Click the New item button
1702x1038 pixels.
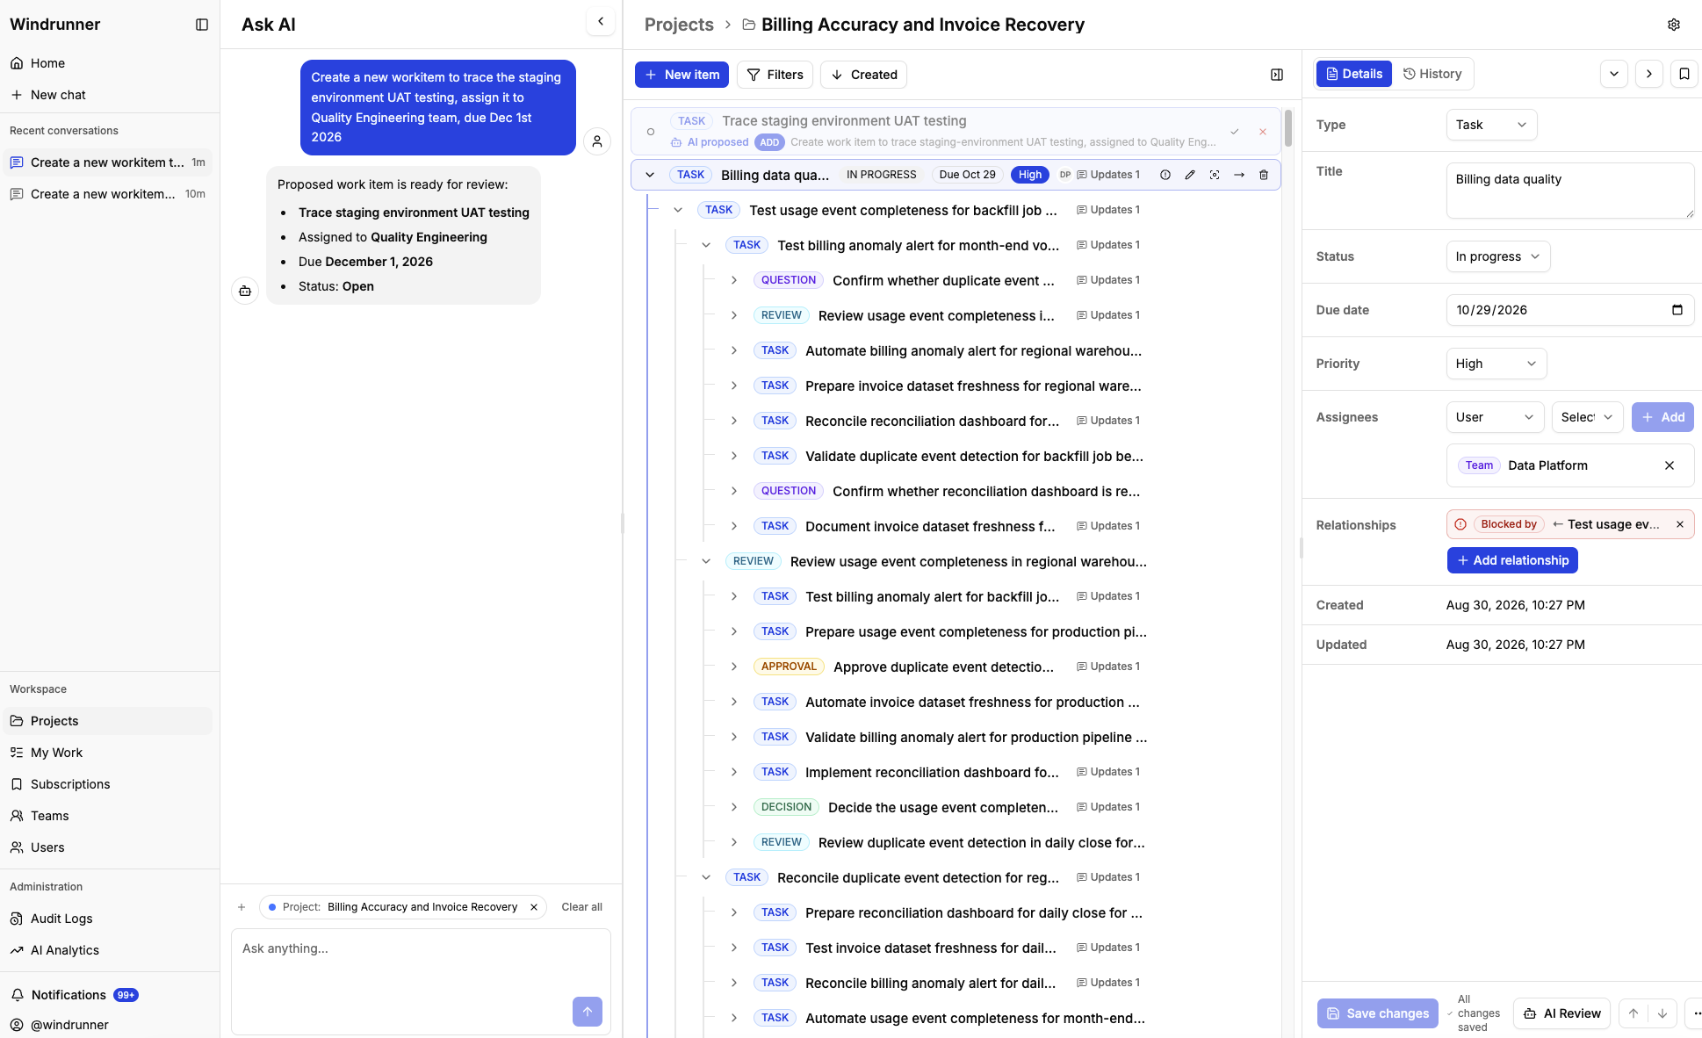click(x=682, y=75)
